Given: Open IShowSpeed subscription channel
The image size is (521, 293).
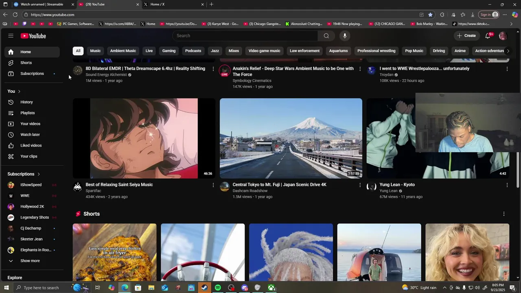Looking at the screenshot, I should [x=32, y=185].
